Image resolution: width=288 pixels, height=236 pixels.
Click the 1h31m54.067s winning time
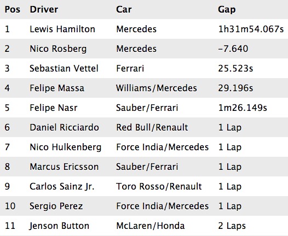(x=251, y=29)
